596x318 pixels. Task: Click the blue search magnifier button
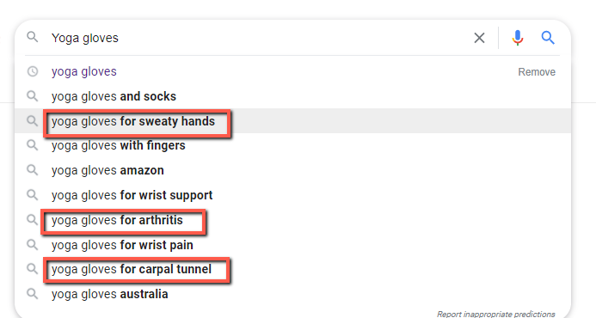tap(548, 38)
